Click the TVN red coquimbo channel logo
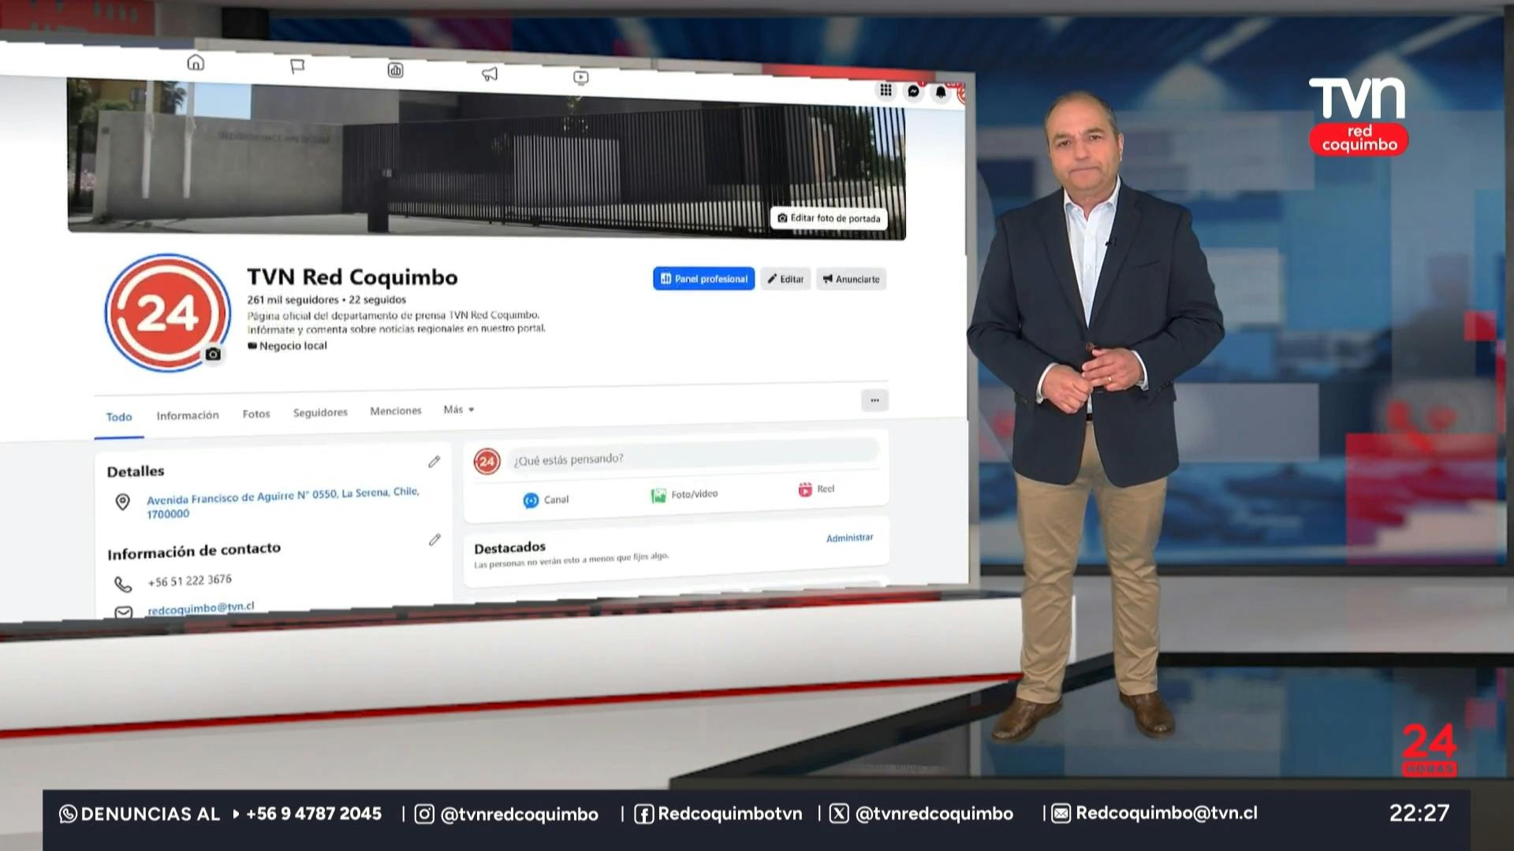 coord(1358,116)
